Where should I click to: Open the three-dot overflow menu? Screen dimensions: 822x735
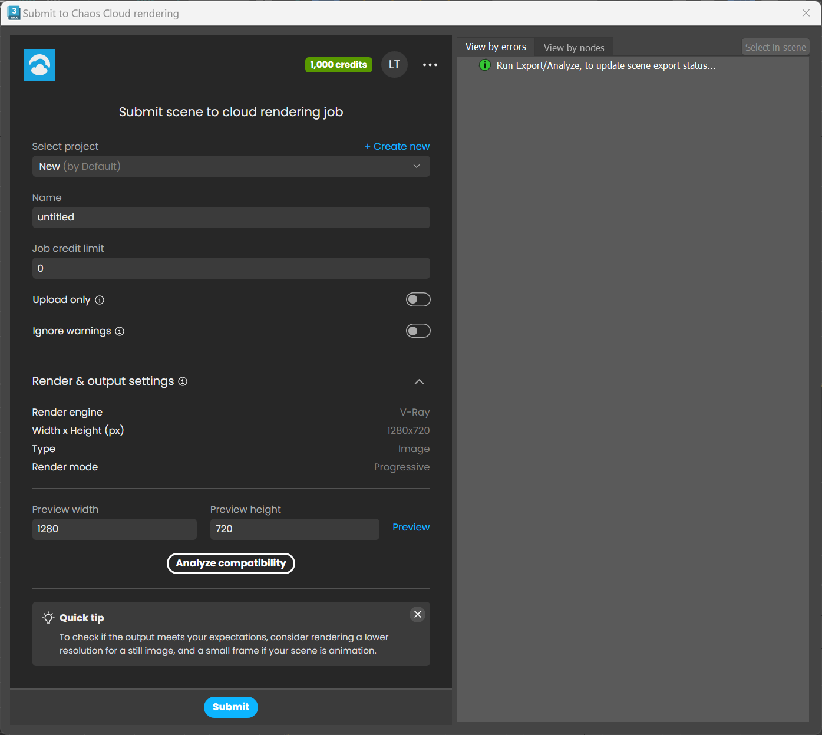430,65
